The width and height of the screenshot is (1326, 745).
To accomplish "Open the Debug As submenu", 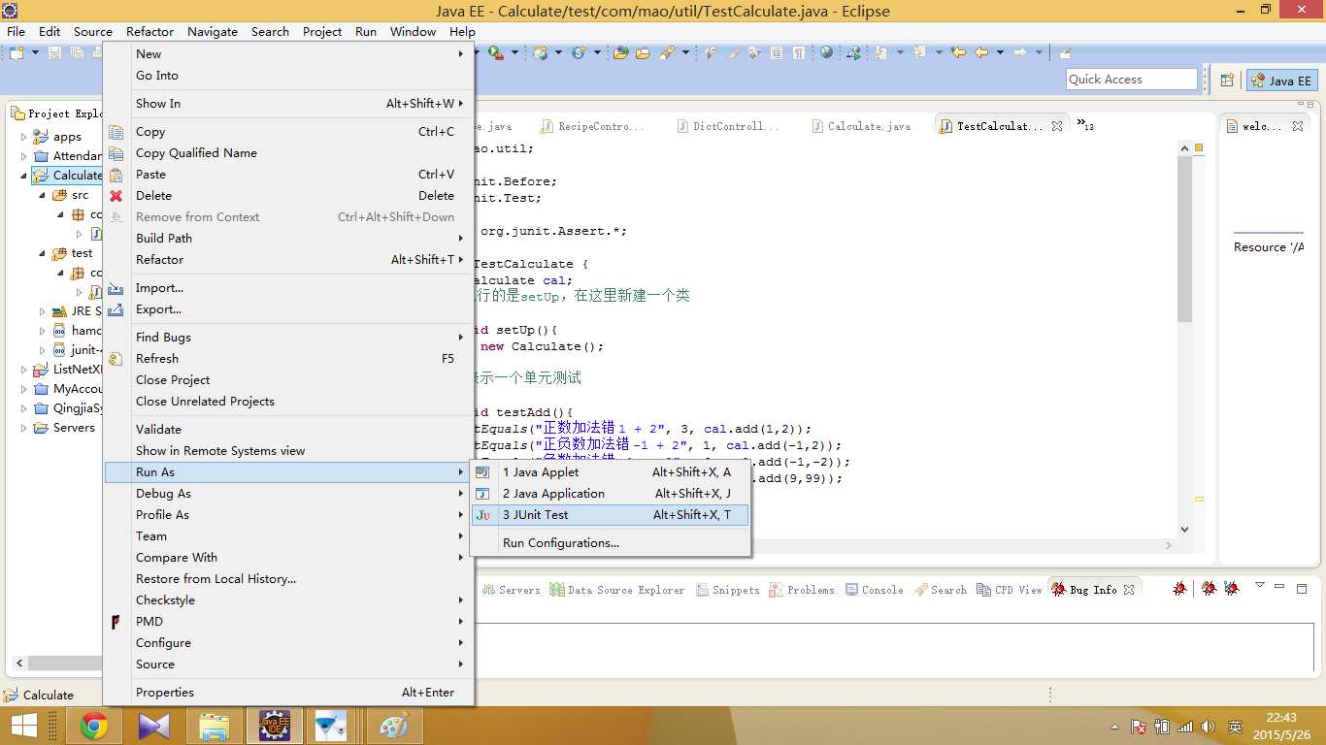I will (288, 494).
